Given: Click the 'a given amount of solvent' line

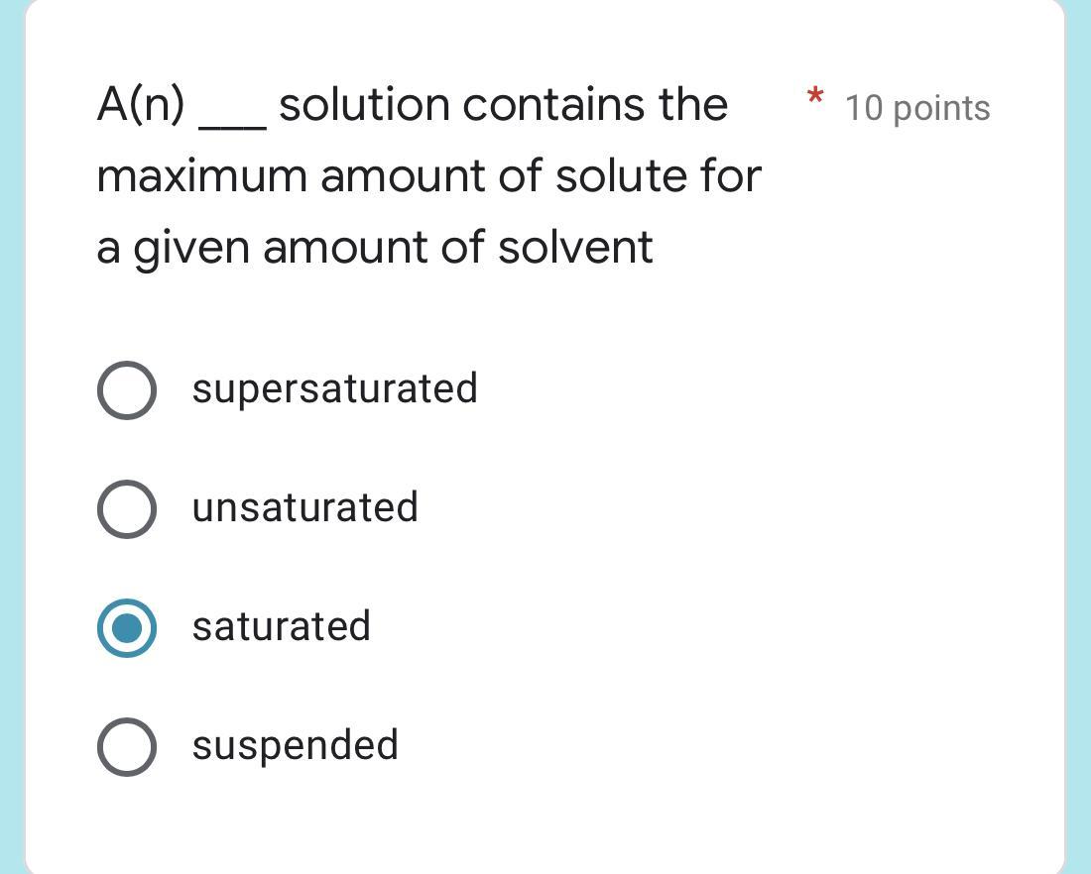Looking at the screenshot, I should 375,248.
